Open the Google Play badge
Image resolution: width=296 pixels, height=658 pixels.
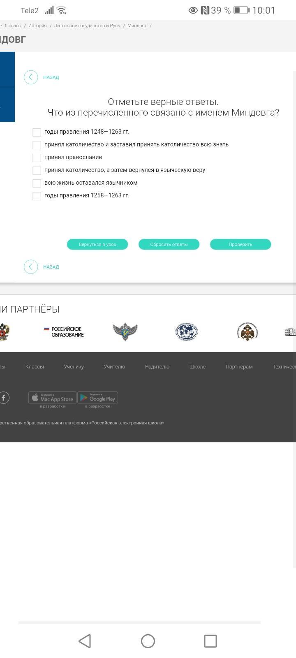(98, 398)
